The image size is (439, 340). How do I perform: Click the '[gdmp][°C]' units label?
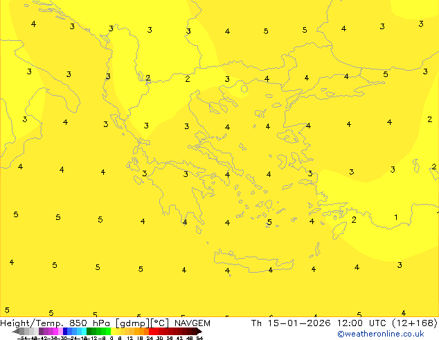pyautogui.click(x=143, y=323)
